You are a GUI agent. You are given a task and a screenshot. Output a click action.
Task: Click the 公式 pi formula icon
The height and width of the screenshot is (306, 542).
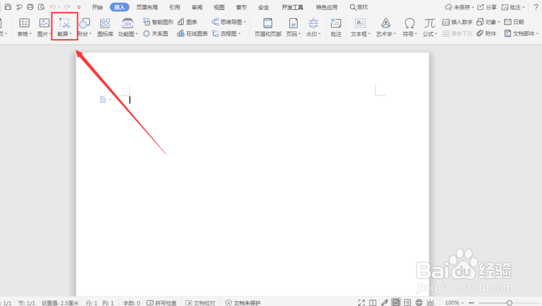tap(430, 23)
